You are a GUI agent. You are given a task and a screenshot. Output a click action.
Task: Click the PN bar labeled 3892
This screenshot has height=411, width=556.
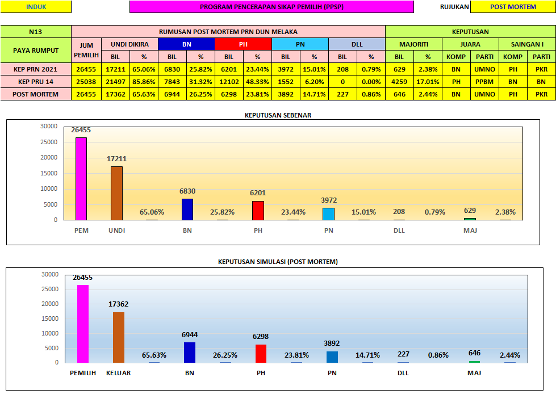point(332,357)
